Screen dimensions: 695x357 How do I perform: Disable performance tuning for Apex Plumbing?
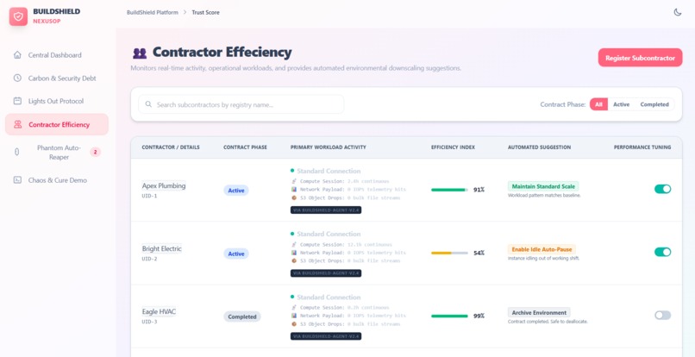(662, 189)
